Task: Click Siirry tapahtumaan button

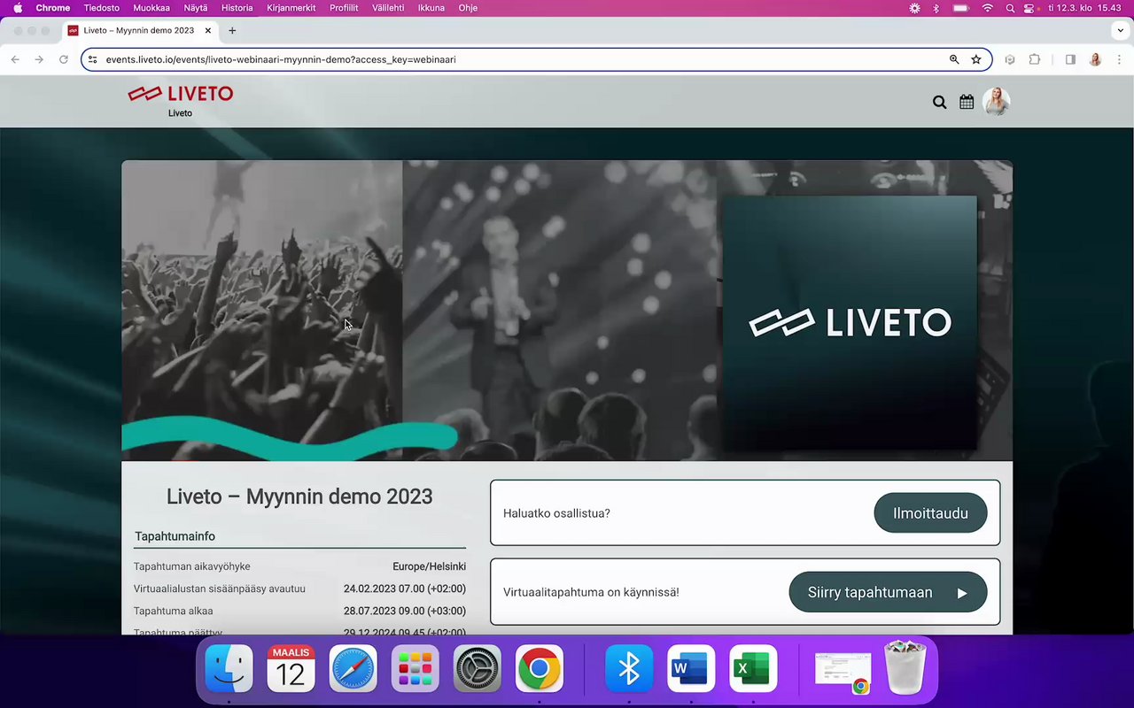Action: [888, 592]
